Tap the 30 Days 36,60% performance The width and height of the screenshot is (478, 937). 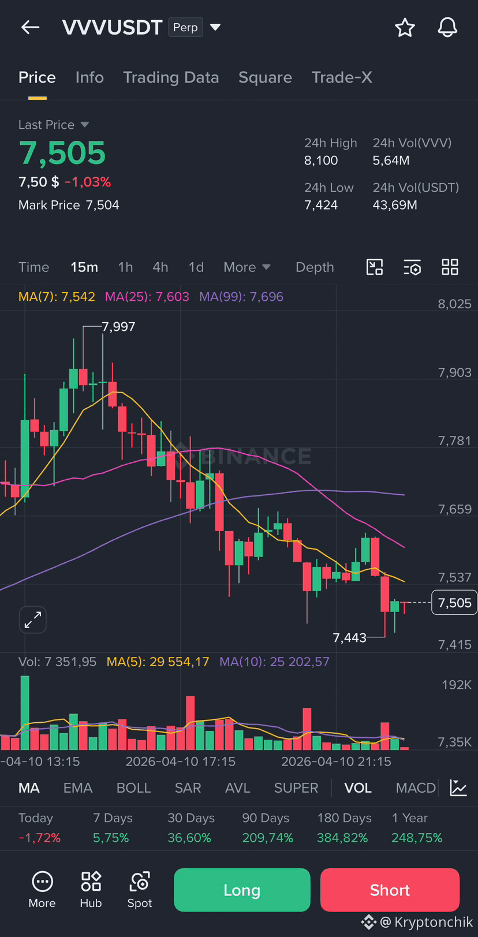click(191, 828)
